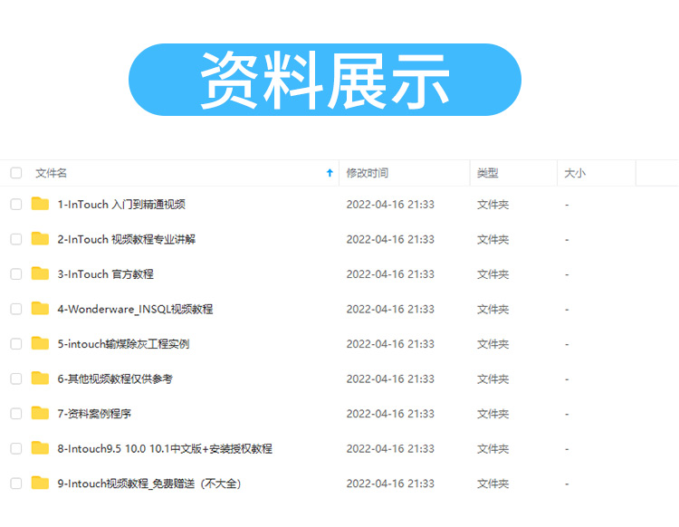Open folder 6-其他视频教程仅供参考
Image resolution: width=679 pixels, height=527 pixels.
click(x=115, y=378)
